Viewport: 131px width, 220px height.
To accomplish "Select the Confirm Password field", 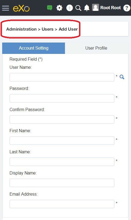I will (62, 119).
